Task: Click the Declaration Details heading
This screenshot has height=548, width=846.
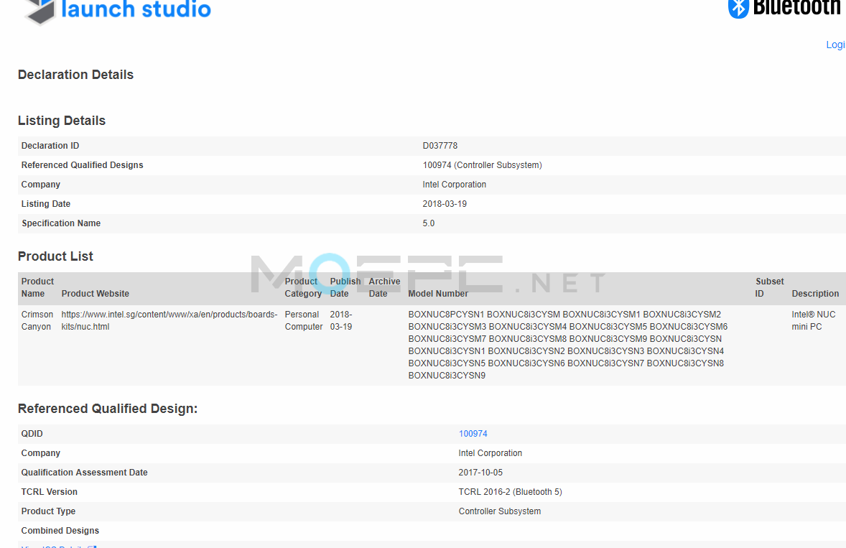Action: click(x=75, y=75)
